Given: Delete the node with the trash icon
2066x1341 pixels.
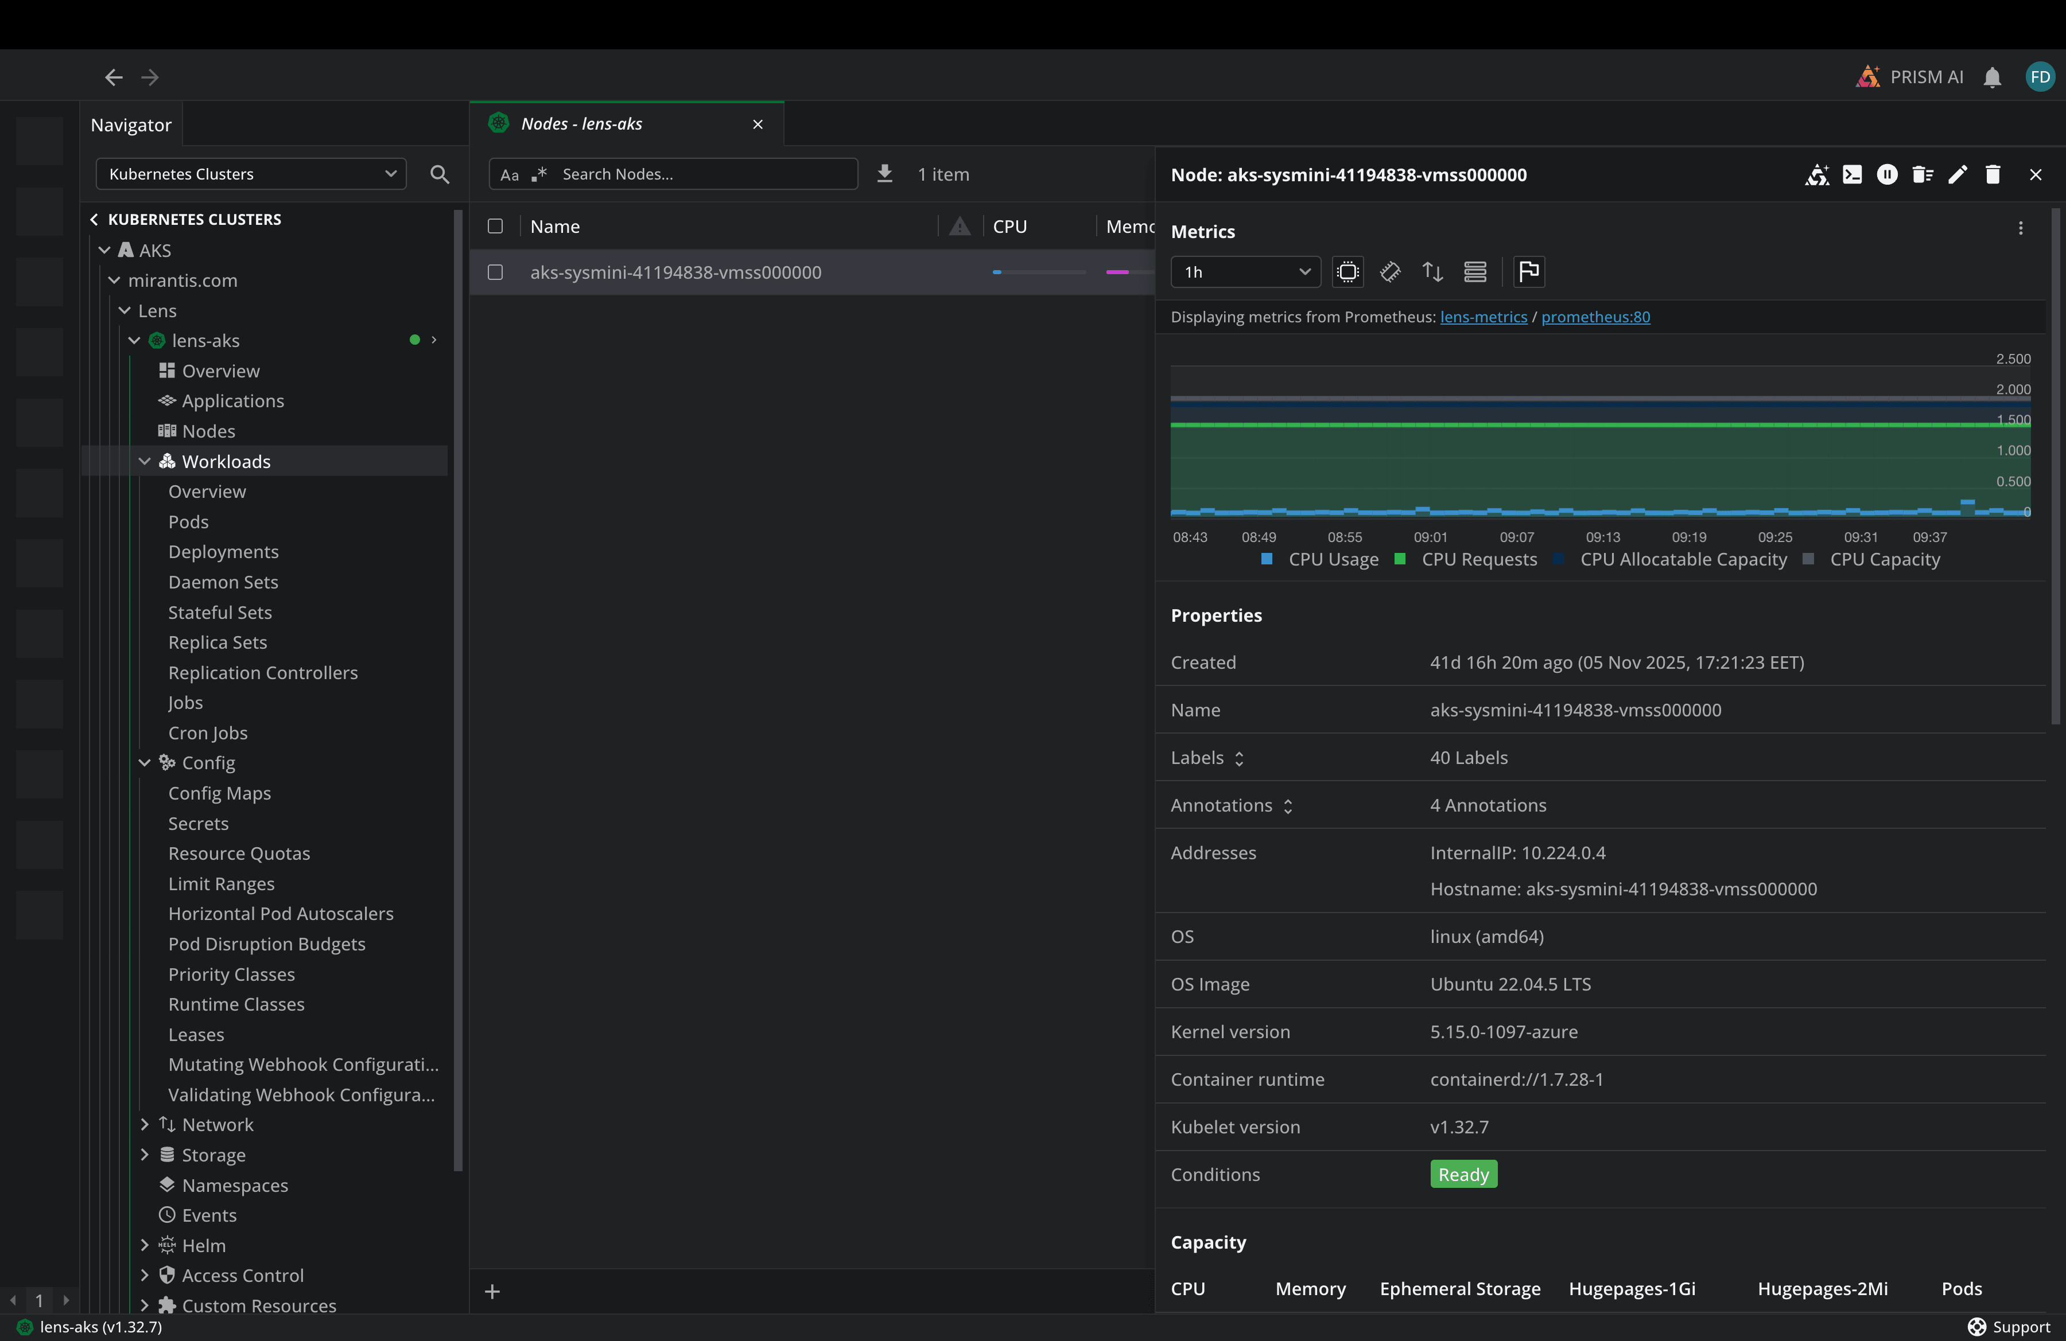Looking at the screenshot, I should (x=1993, y=174).
